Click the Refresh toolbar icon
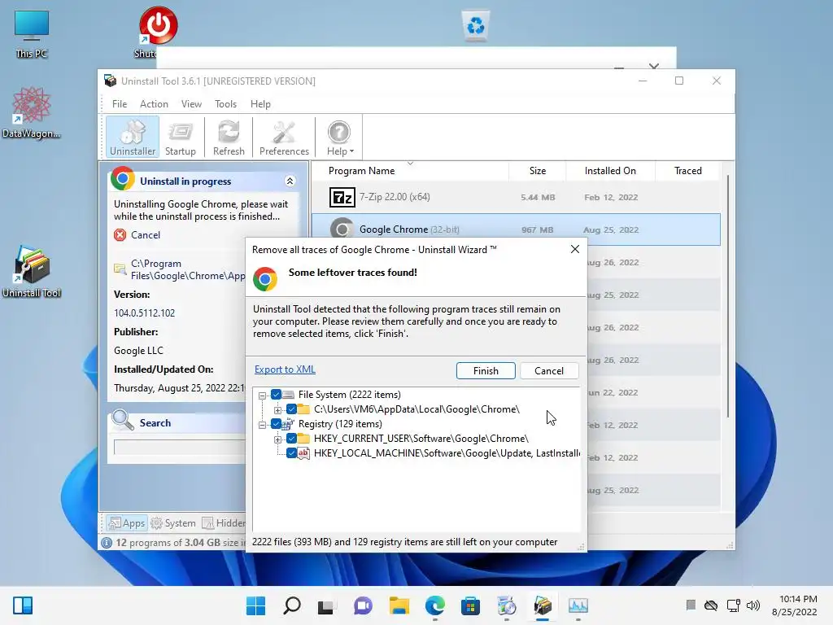Image resolution: width=833 pixels, height=625 pixels. click(229, 137)
